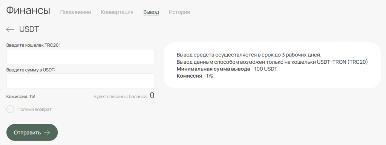This screenshot has height=145, width=386.
Task: Click the Минимальная сумма вывода text
Action: point(213,69)
